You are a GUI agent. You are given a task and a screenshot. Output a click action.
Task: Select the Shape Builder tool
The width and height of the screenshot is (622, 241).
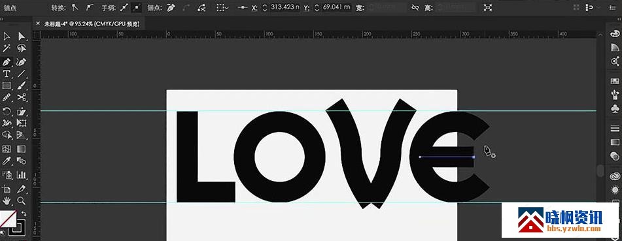(7, 135)
